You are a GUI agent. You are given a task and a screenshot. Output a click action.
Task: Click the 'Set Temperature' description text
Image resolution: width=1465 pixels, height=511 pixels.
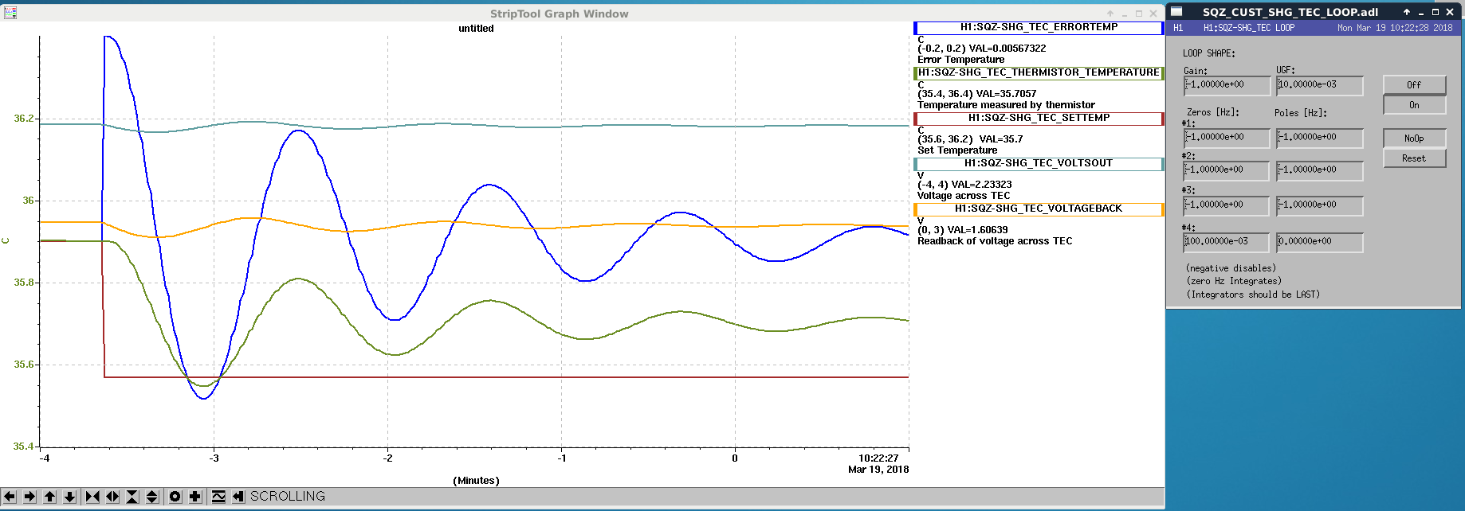click(x=957, y=150)
